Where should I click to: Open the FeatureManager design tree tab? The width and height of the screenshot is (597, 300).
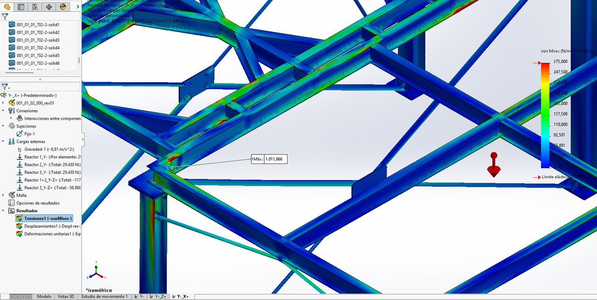pyautogui.click(x=7, y=7)
